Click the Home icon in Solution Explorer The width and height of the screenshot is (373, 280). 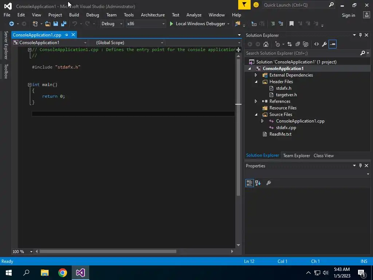tap(266, 44)
